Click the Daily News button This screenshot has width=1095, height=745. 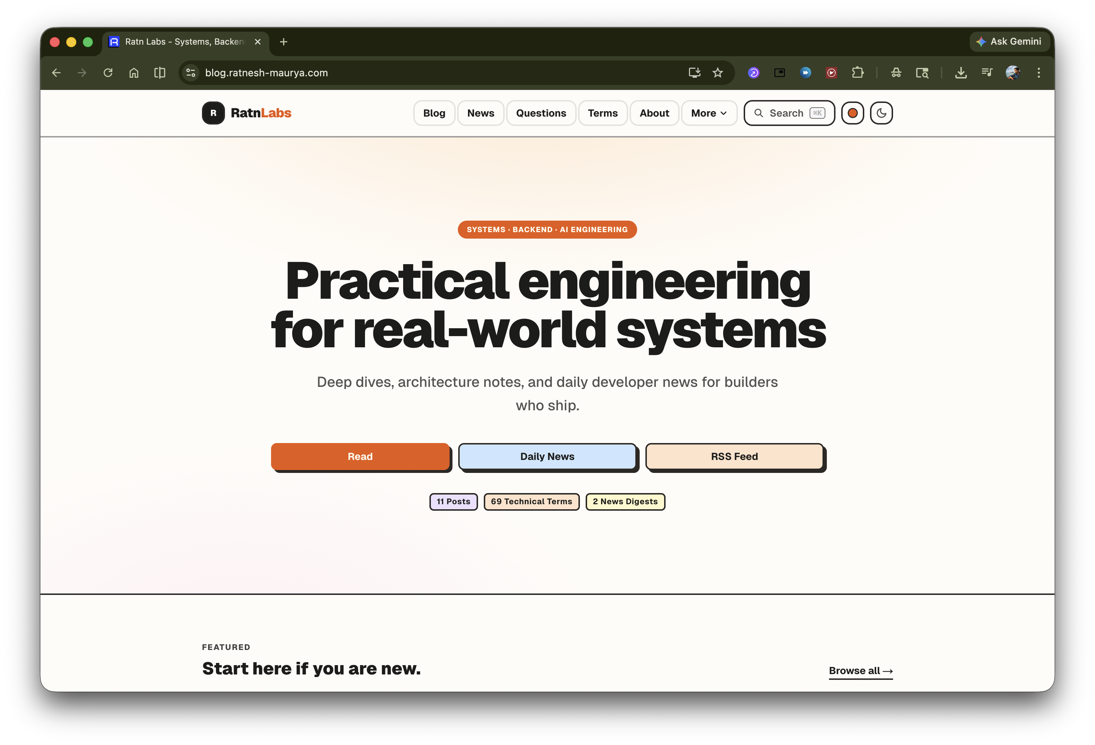547,456
